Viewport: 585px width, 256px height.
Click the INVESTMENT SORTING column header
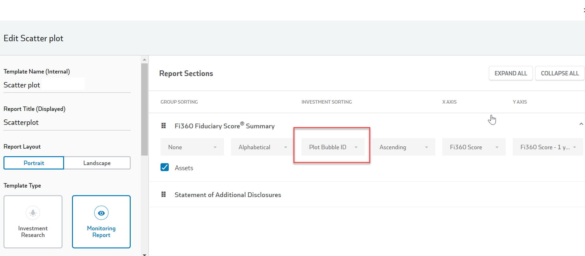[326, 102]
